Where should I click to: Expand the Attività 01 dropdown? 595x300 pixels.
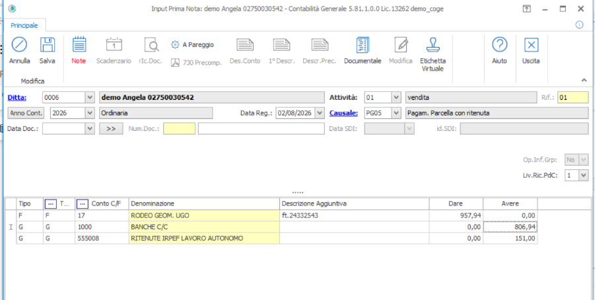click(x=396, y=98)
